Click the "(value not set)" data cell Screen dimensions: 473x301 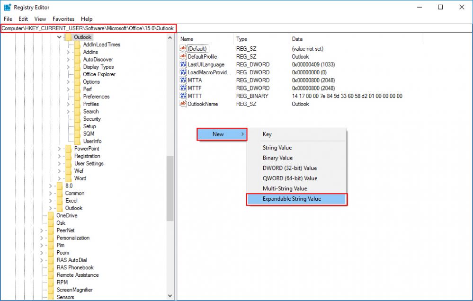[x=307, y=49]
